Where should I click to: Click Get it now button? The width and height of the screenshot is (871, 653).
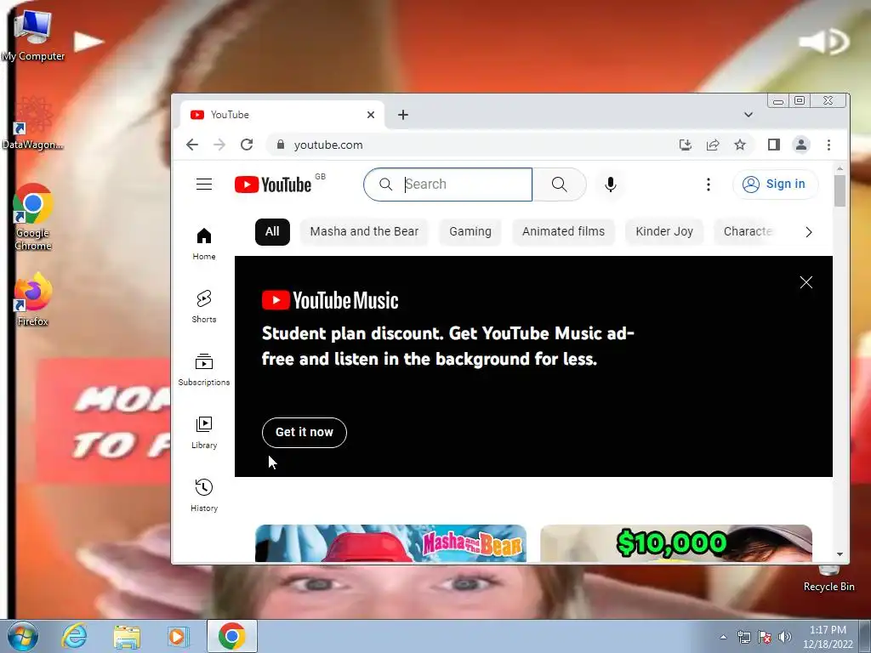305,433
